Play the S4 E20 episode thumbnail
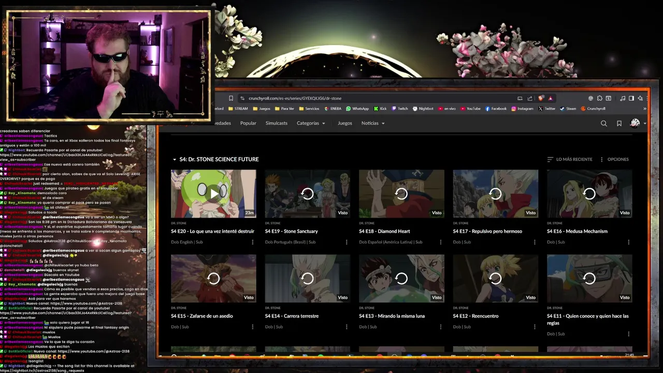This screenshot has height=373, width=663. 213,194
